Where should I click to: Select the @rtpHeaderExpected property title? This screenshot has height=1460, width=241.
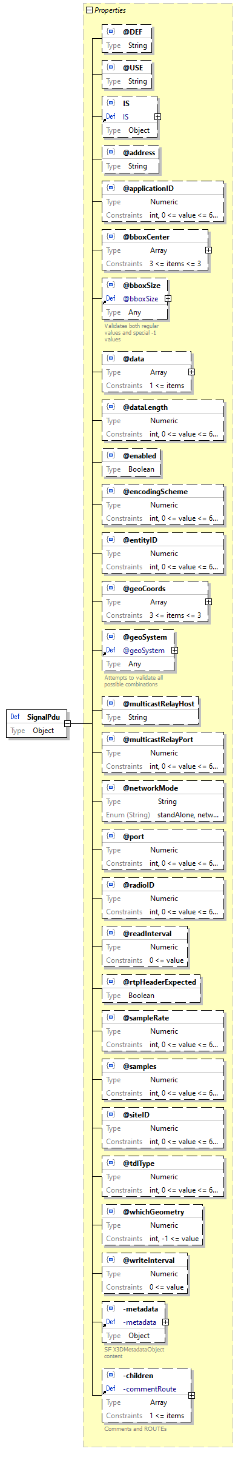[x=160, y=982]
